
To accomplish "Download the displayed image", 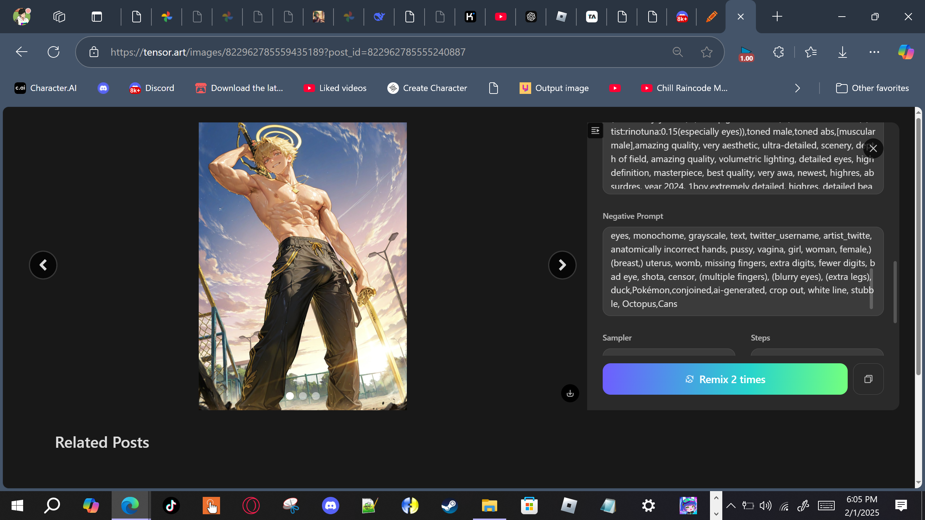I will (x=570, y=393).
